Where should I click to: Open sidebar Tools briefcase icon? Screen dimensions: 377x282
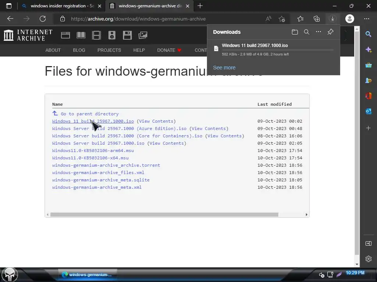368,65
